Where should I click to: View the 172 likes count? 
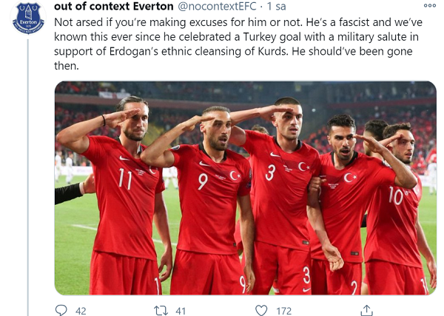[x=283, y=311]
